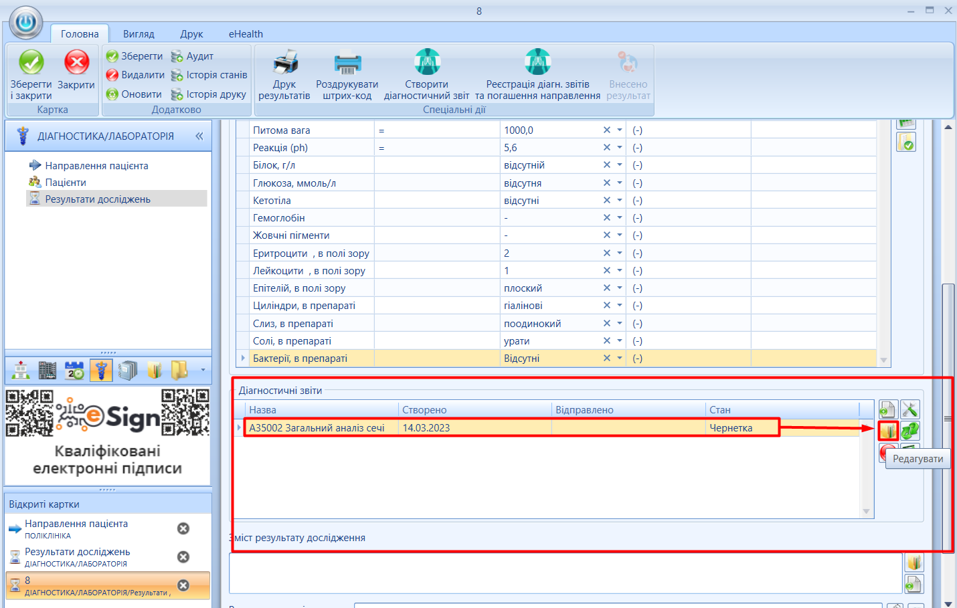Click the green document icon below the binder icon

click(x=914, y=584)
